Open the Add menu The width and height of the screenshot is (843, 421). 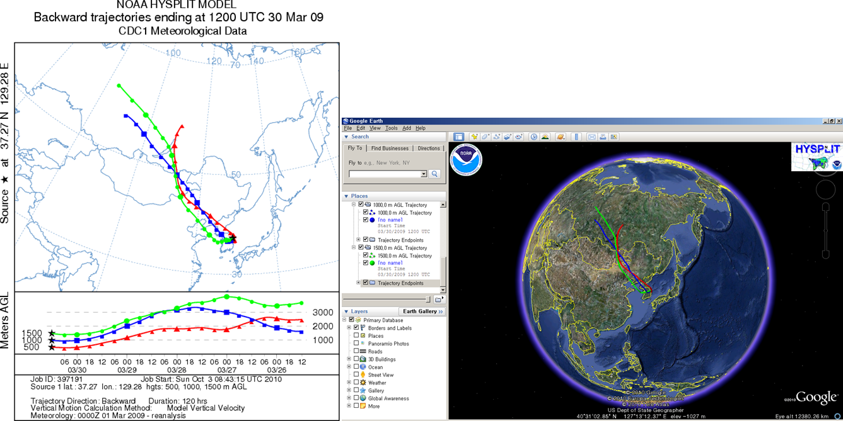[x=407, y=128]
